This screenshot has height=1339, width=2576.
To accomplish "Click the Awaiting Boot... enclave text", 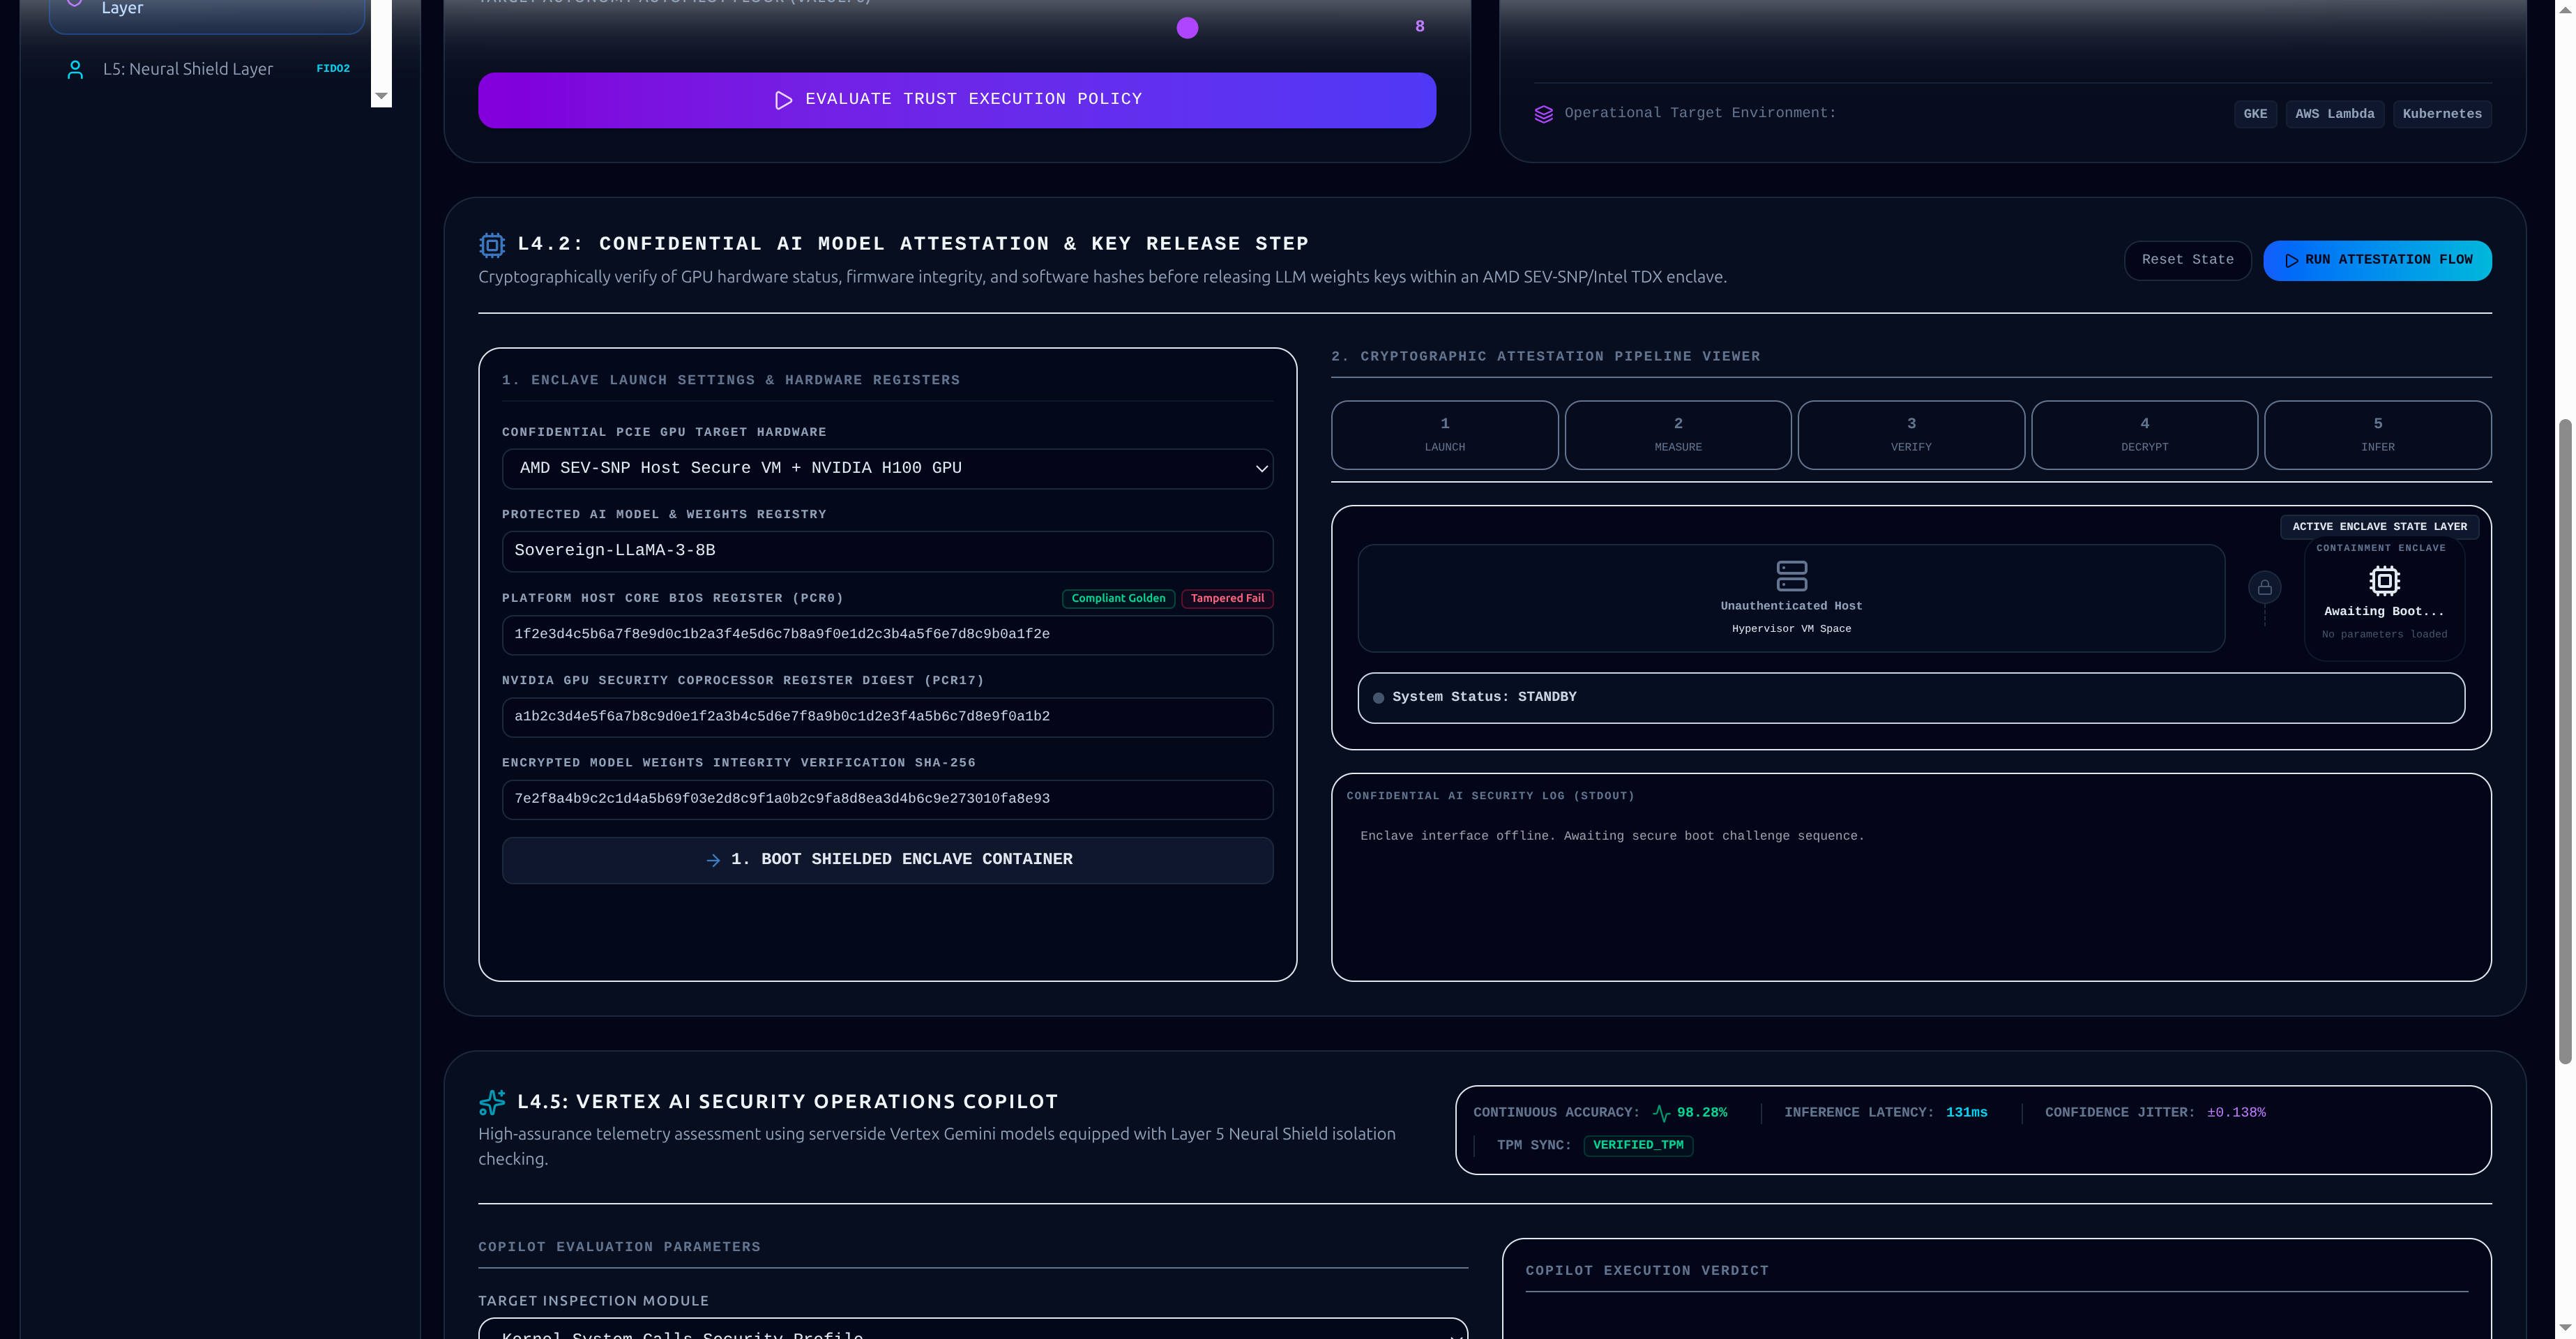I will 2383,612.
